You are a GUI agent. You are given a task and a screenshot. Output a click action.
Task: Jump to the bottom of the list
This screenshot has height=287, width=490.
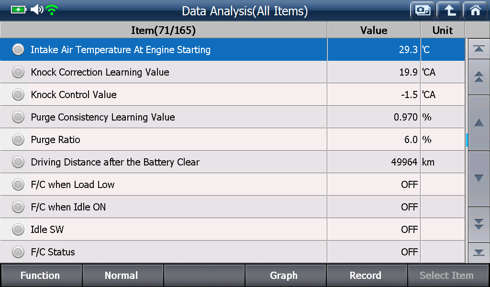coord(479,253)
